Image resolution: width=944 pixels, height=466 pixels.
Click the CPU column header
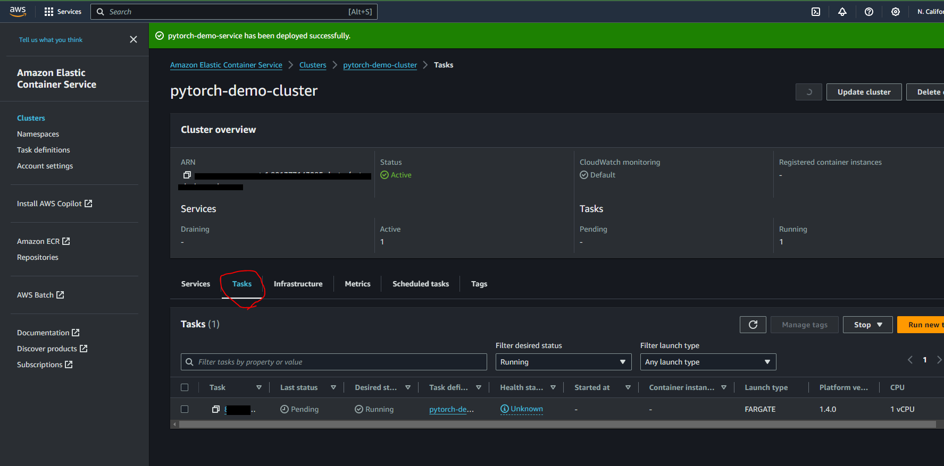[x=897, y=387]
